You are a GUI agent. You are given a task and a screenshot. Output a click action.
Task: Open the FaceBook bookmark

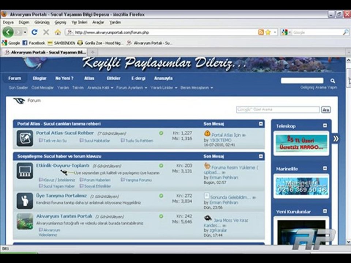click(34, 43)
